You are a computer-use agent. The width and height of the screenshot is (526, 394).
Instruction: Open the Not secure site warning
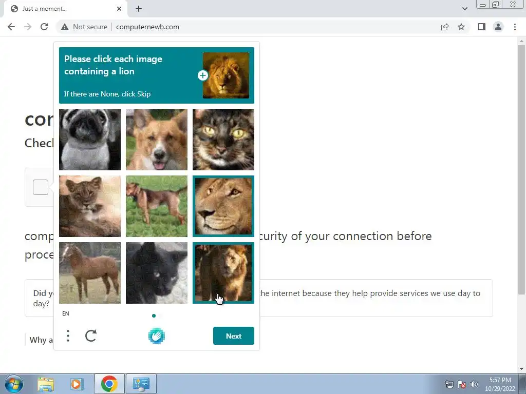pyautogui.click(x=84, y=27)
